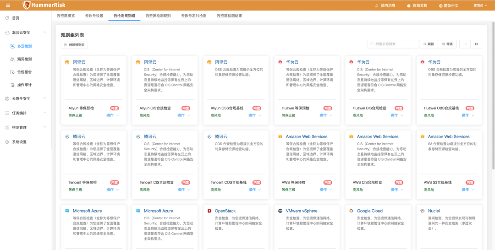Image resolution: width=495 pixels, height=250 pixels.
Task: Expand the 任务编排 sidebar group
Action: 26,113
